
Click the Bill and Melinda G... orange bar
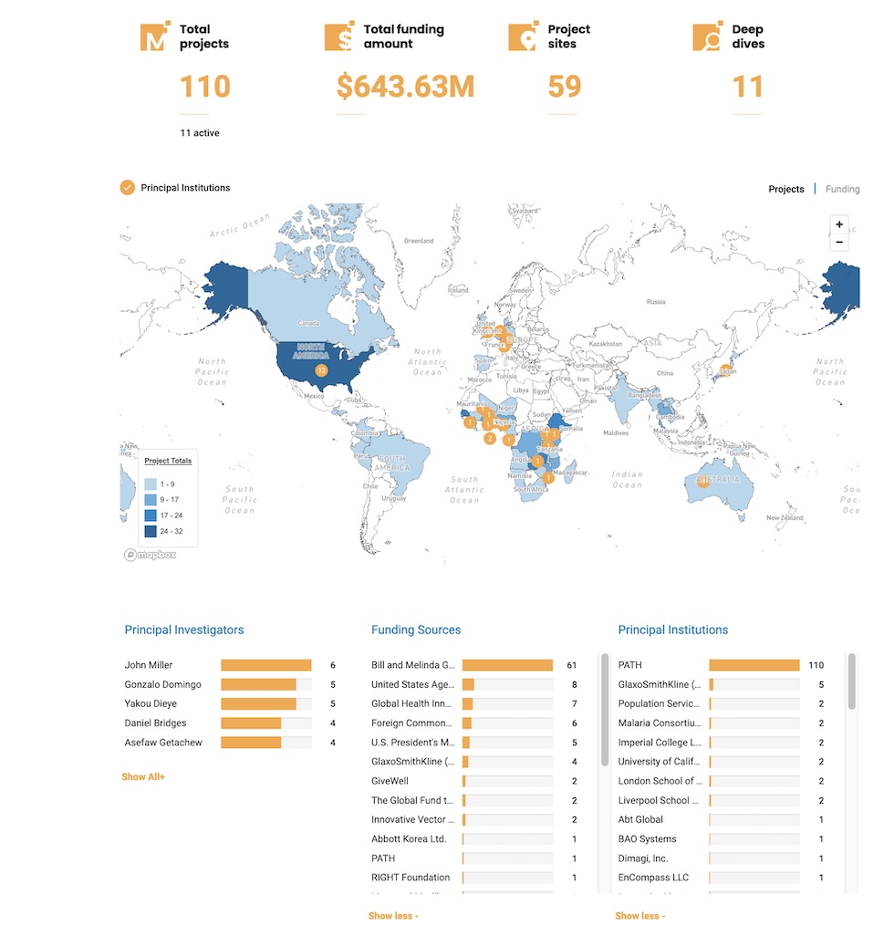(507, 665)
